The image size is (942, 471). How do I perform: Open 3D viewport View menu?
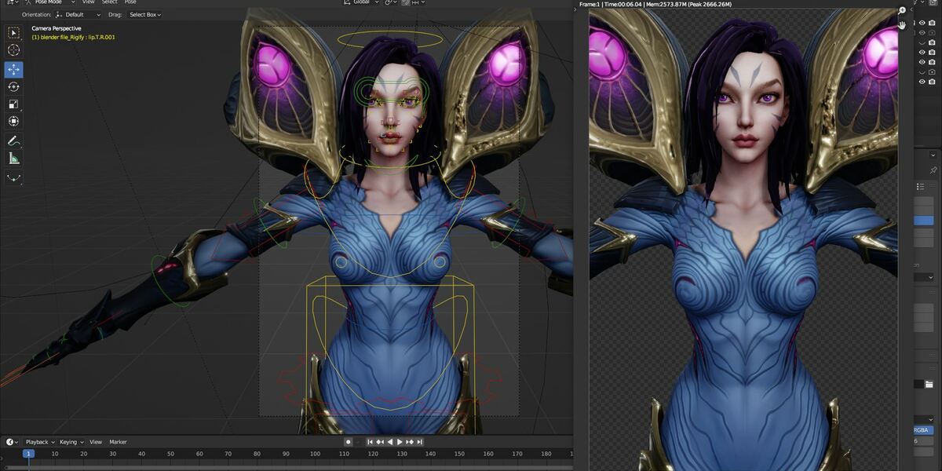point(89,2)
